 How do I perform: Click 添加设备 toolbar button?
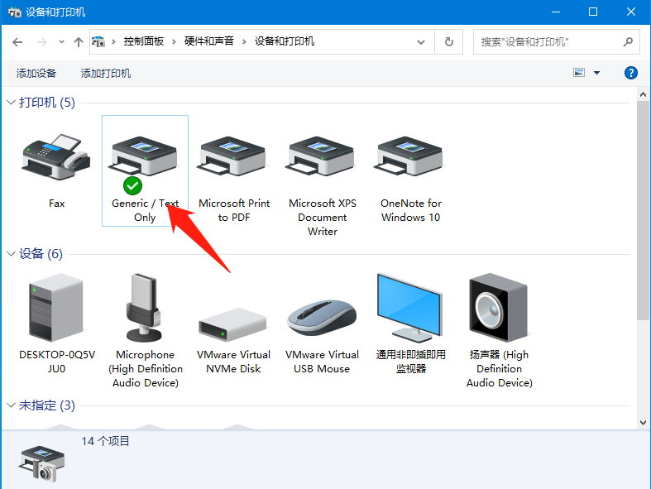coord(36,74)
